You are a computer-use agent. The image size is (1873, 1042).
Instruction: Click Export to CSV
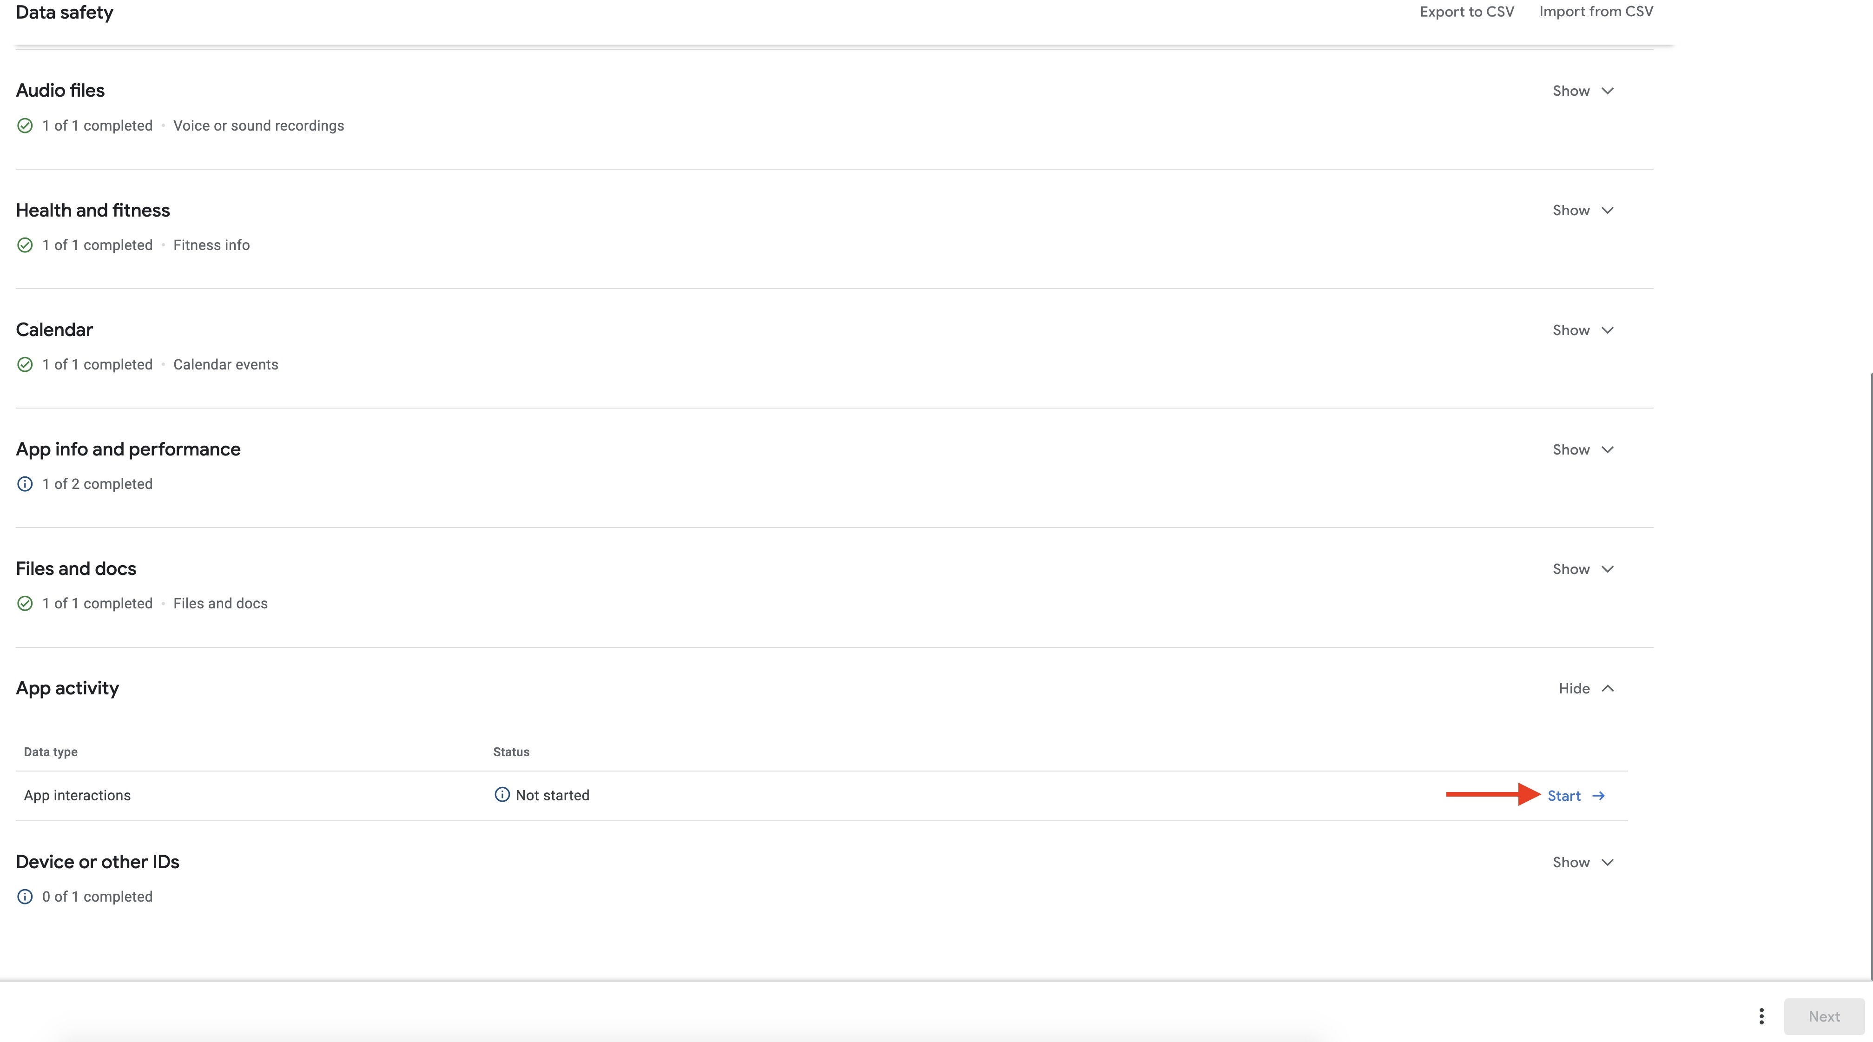click(x=1466, y=12)
